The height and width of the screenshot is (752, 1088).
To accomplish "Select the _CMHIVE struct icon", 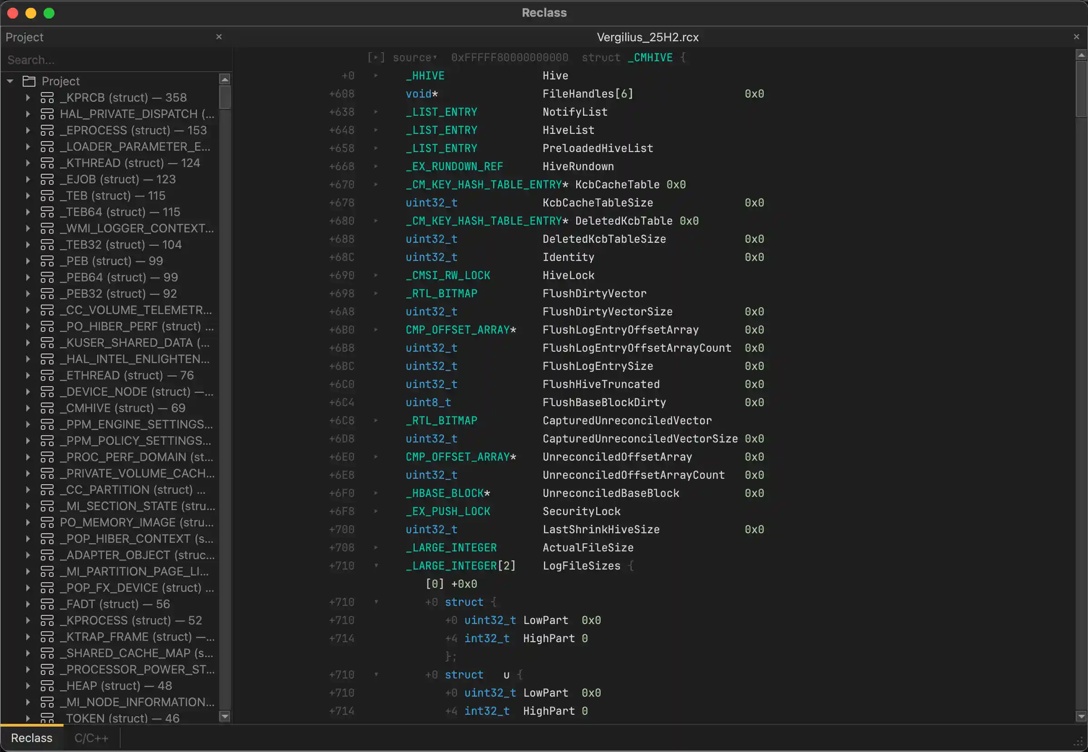I will pyautogui.click(x=48, y=408).
